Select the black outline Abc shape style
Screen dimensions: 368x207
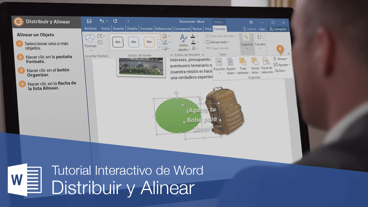pyautogui.click(x=118, y=42)
